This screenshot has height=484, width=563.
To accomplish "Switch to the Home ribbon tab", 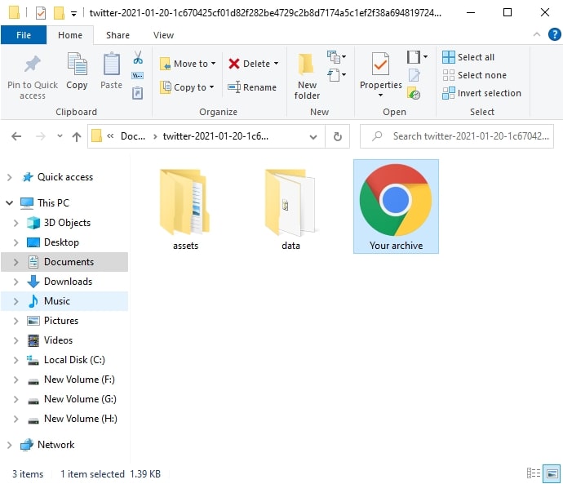I will click(x=70, y=35).
